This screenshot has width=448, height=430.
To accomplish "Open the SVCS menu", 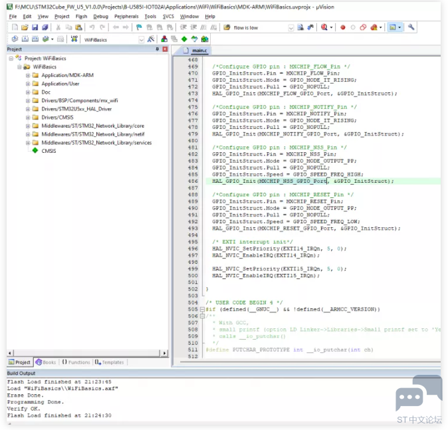I will click(x=168, y=17).
